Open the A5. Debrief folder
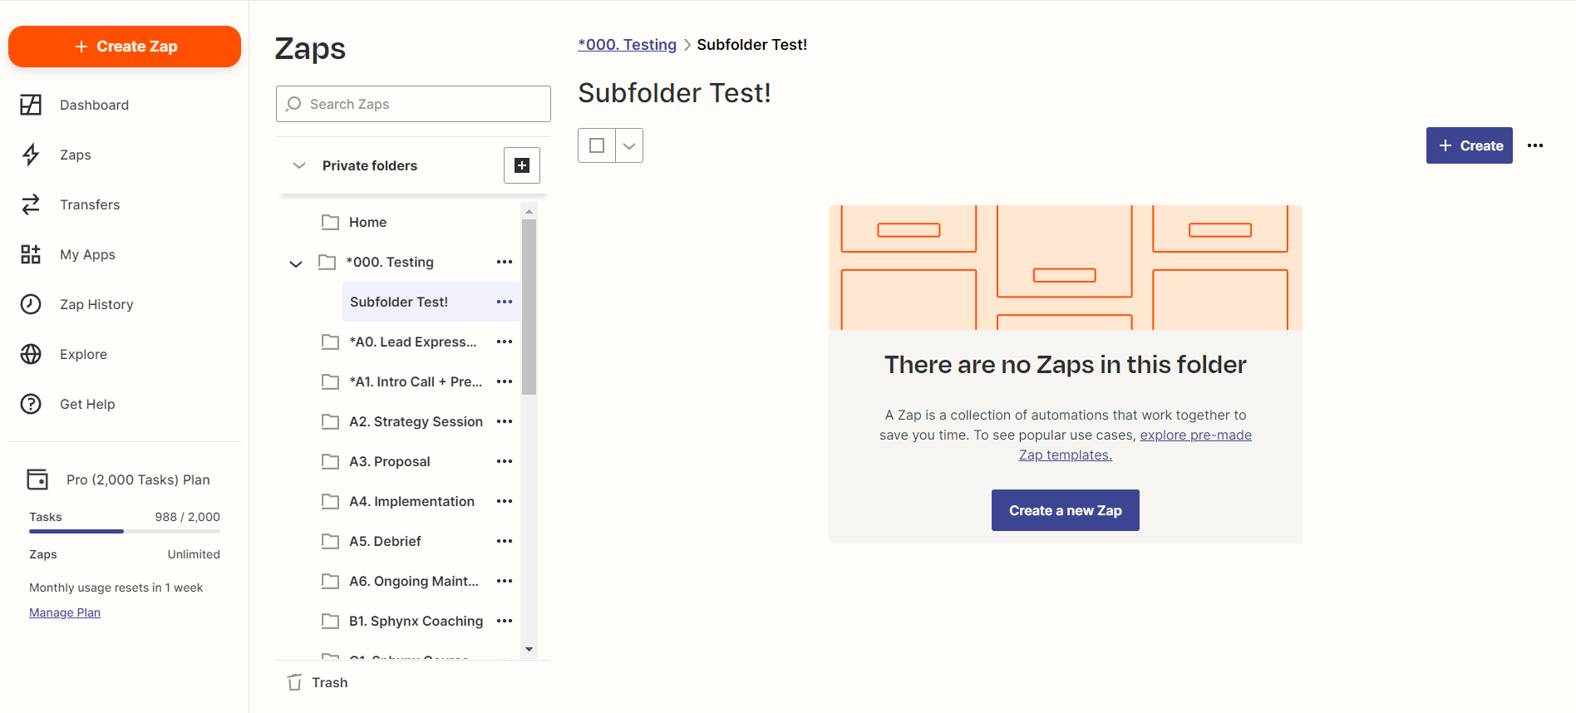 (385, 541)
